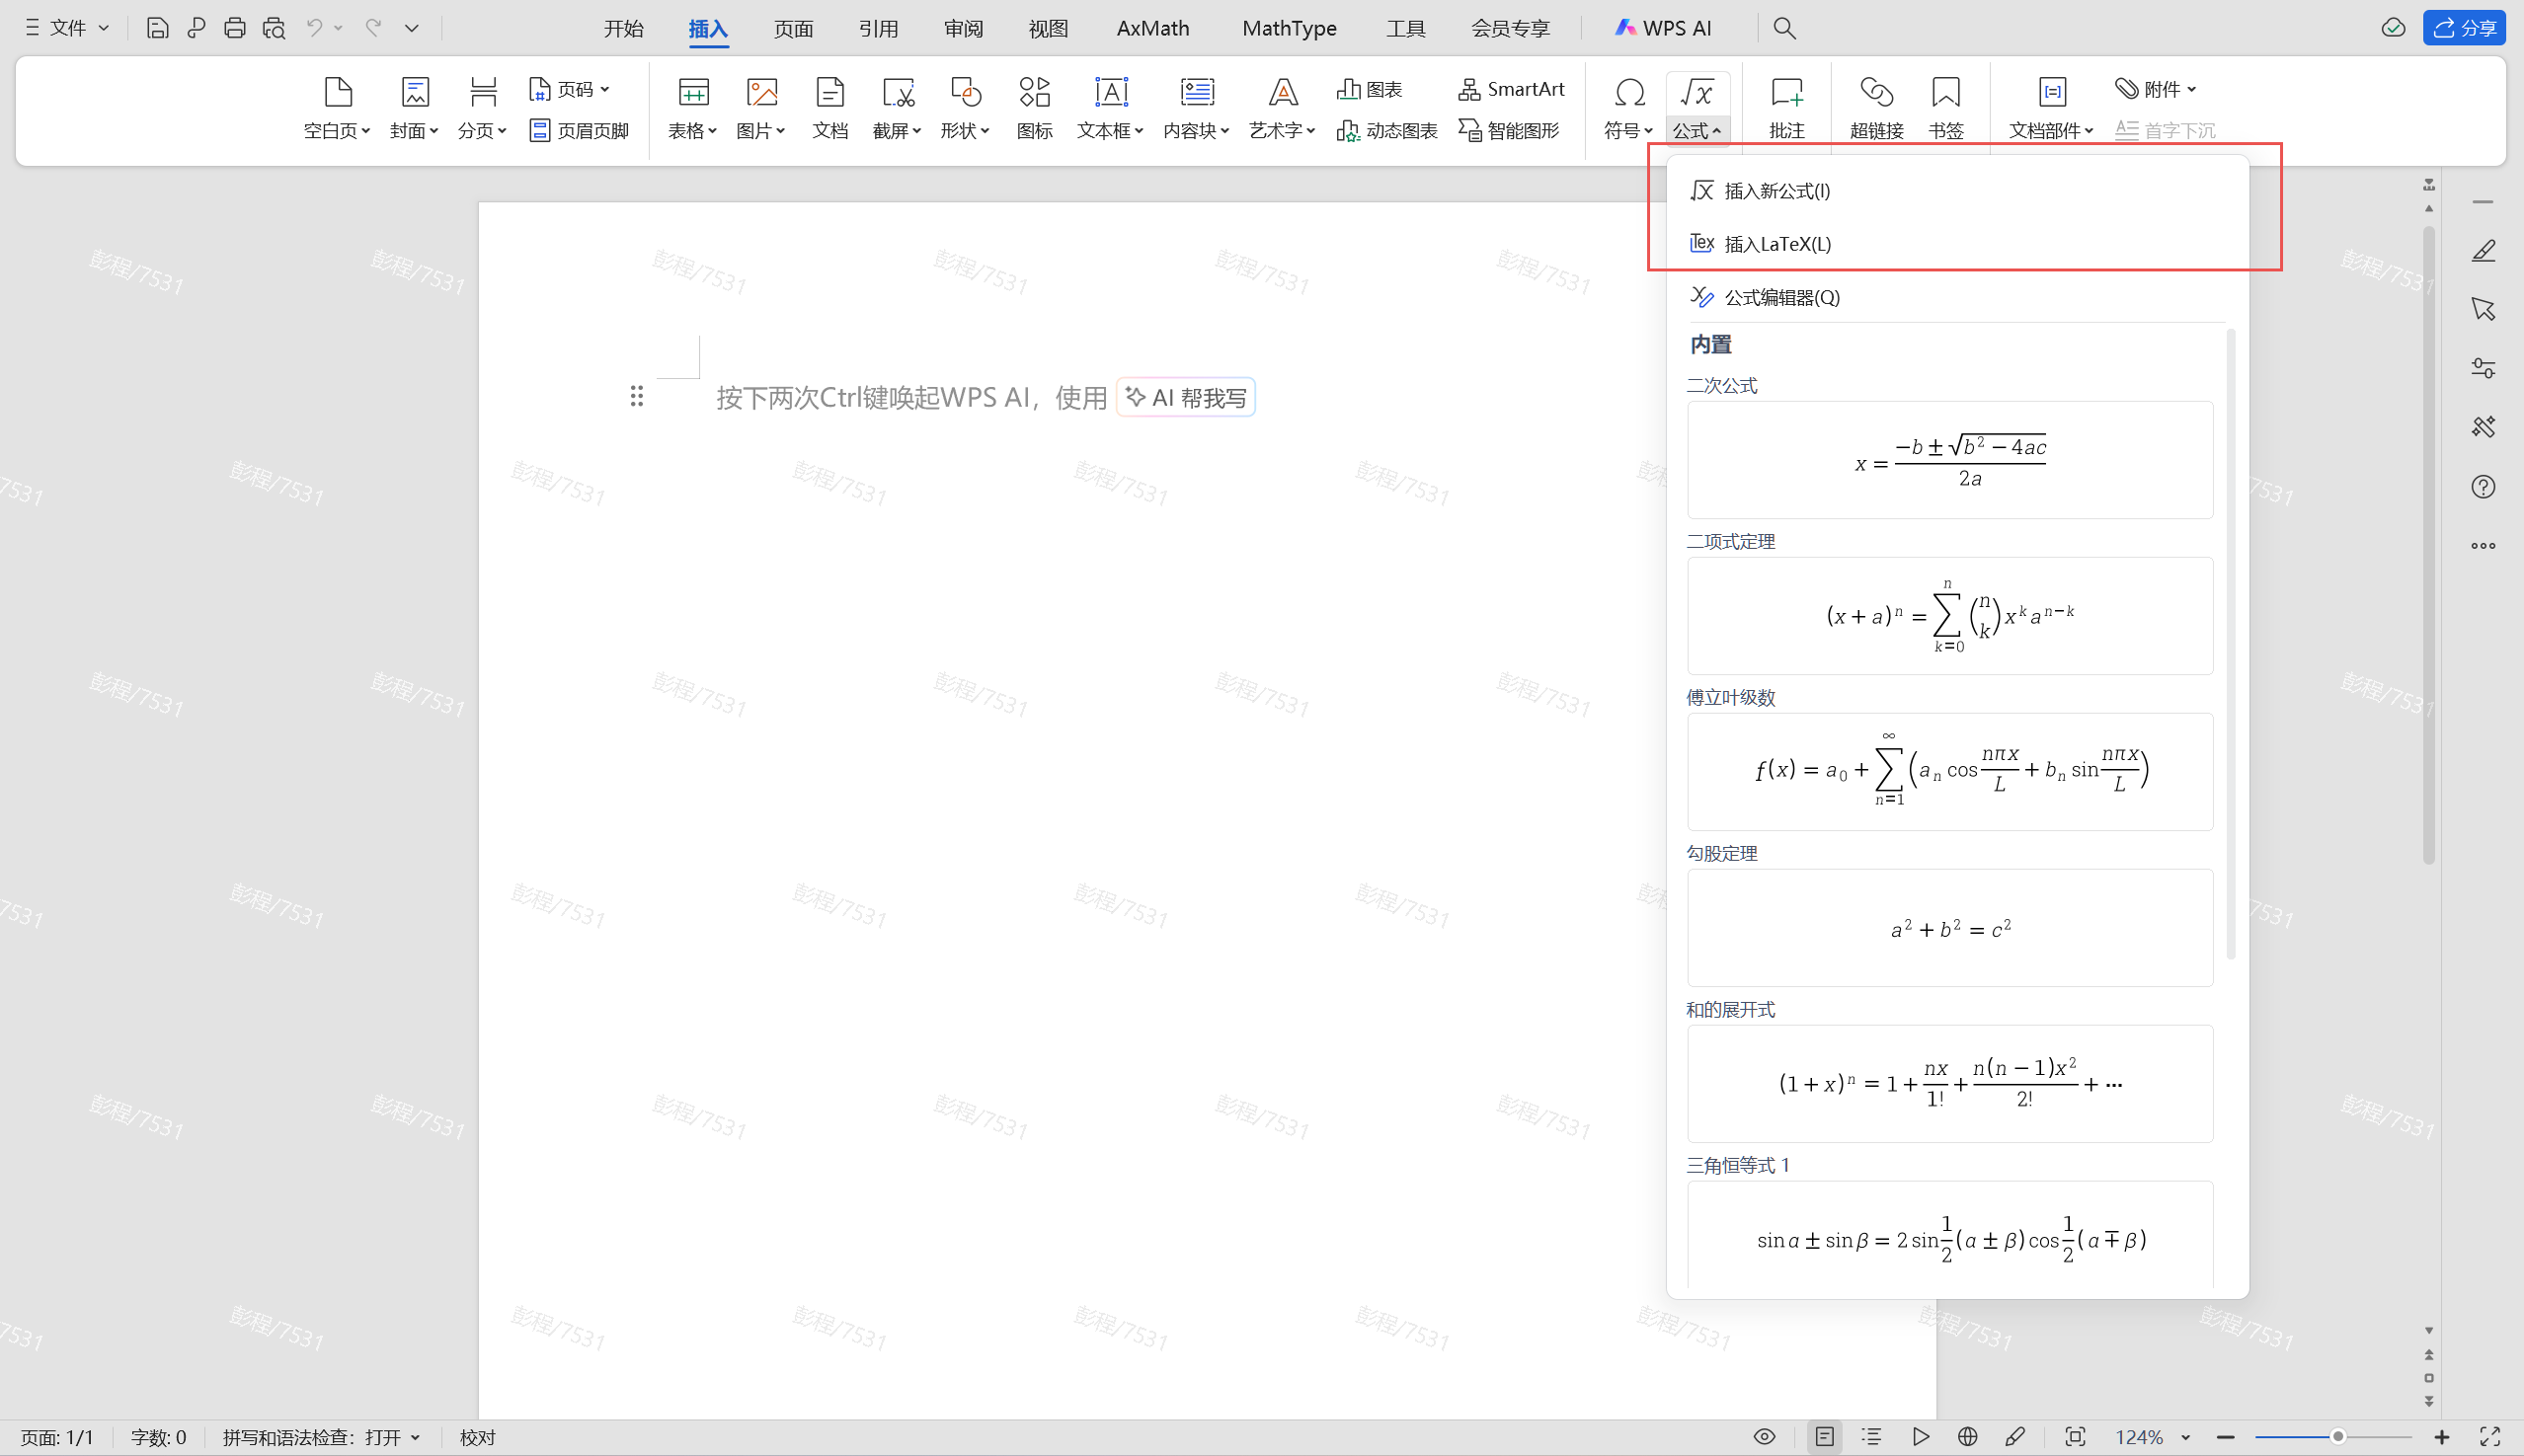The width and height of the screenshot is (2524, 1456).
Task: Click the print icon in quick toolbar
Action: click(234, 28)
